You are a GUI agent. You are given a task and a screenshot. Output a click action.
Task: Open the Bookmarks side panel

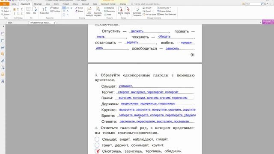3,34
